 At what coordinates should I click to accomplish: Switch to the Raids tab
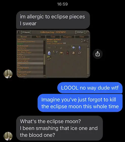pyautogui.click(x=38, y=37)
